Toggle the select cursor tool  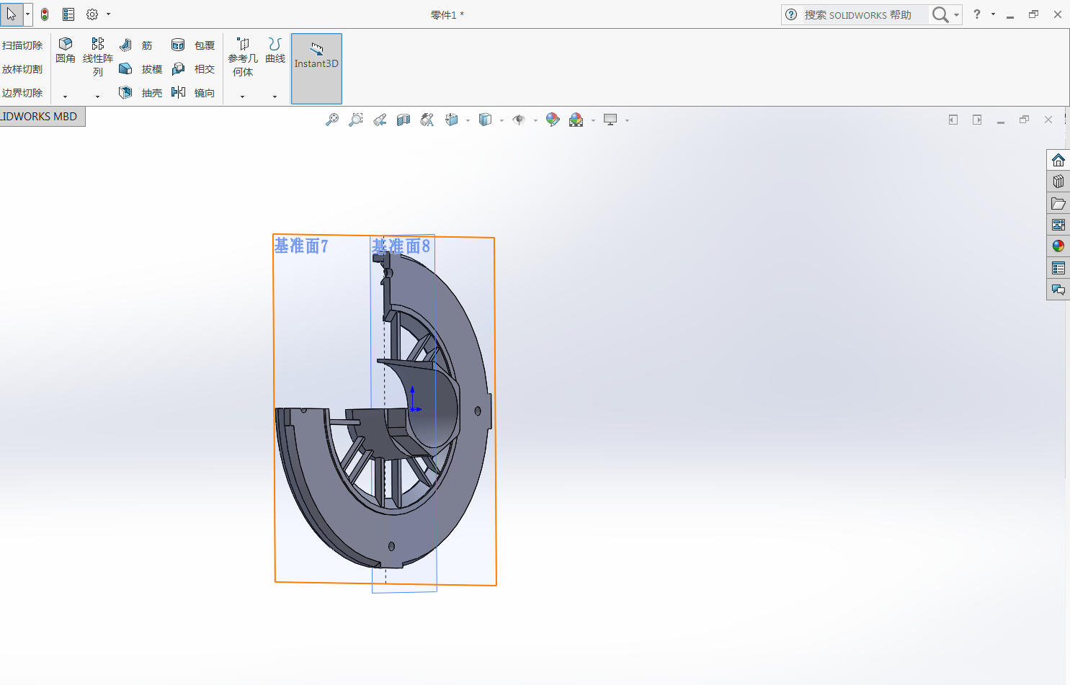click(x=12, y=14)
